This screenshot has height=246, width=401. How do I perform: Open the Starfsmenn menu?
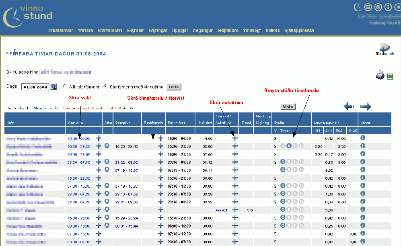click(x=110, y=31)
